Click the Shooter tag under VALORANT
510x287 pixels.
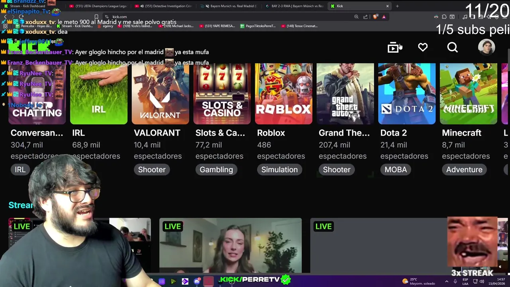pyautogui.click(x=152, y=169)
